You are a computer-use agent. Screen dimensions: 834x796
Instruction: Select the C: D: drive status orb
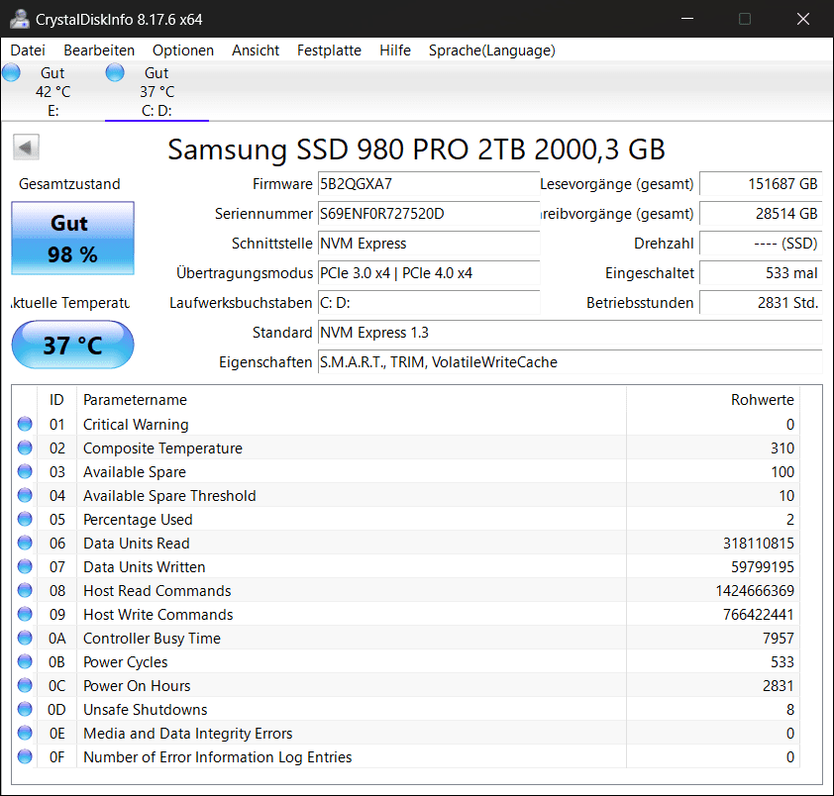pos(115,72)
